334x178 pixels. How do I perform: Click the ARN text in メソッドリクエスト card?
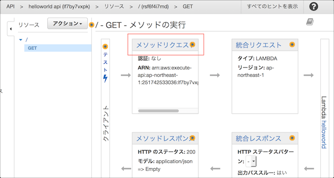[168, 76]
